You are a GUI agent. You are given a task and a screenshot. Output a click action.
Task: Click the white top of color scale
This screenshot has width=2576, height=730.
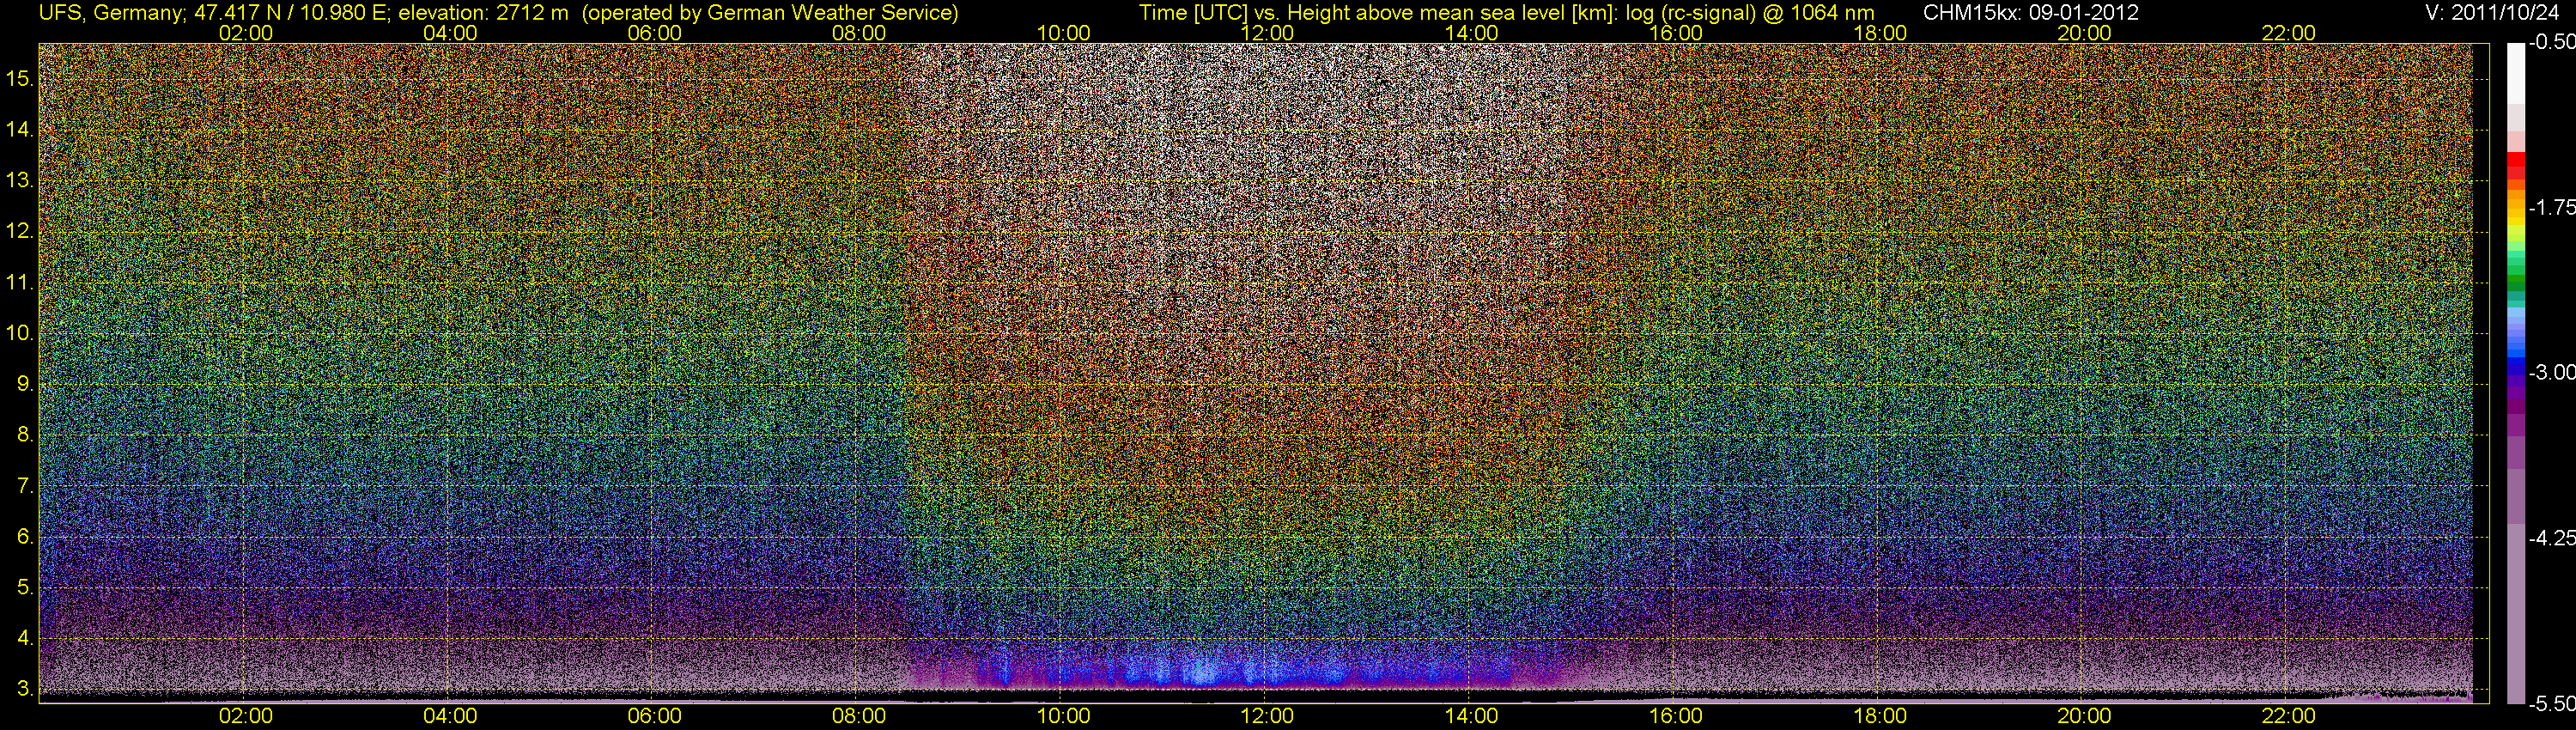click(2516, 72)
